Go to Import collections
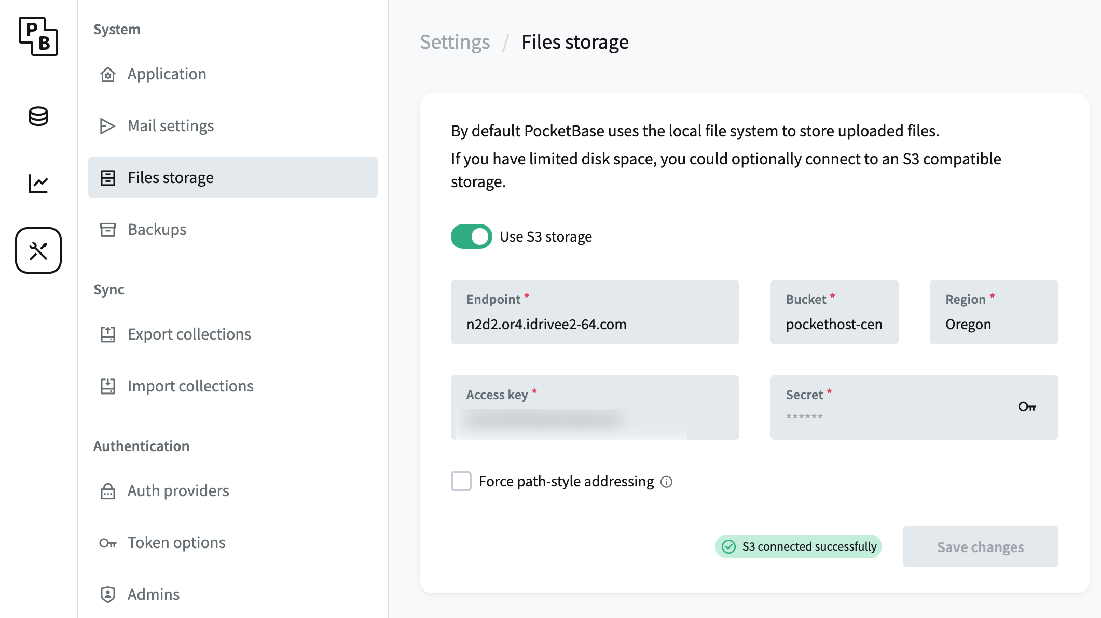Image resolution: width=1101 pixels, height=618 pixels. tap(190, 386)
